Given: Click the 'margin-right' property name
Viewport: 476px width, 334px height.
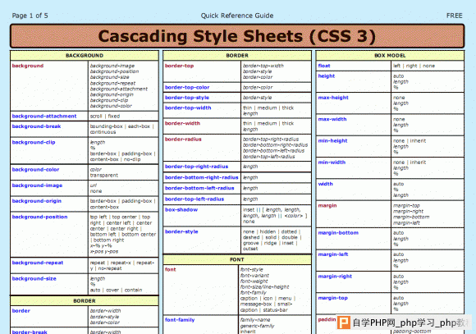Looking at the screenshot, I should pos(335,277).
